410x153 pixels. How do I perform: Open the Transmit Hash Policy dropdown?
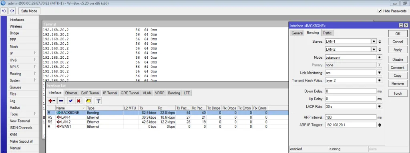pyautogui.click(x=380, y=80)
